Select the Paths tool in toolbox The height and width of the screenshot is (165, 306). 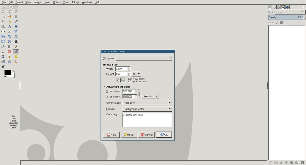coord(10,22)
